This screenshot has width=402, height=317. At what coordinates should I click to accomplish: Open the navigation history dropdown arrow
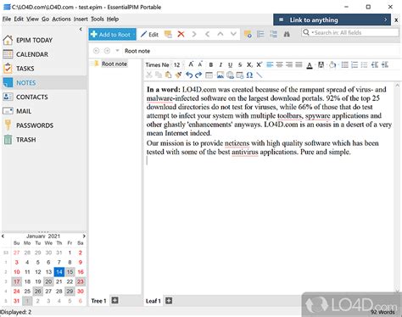[x=117, y=51]
